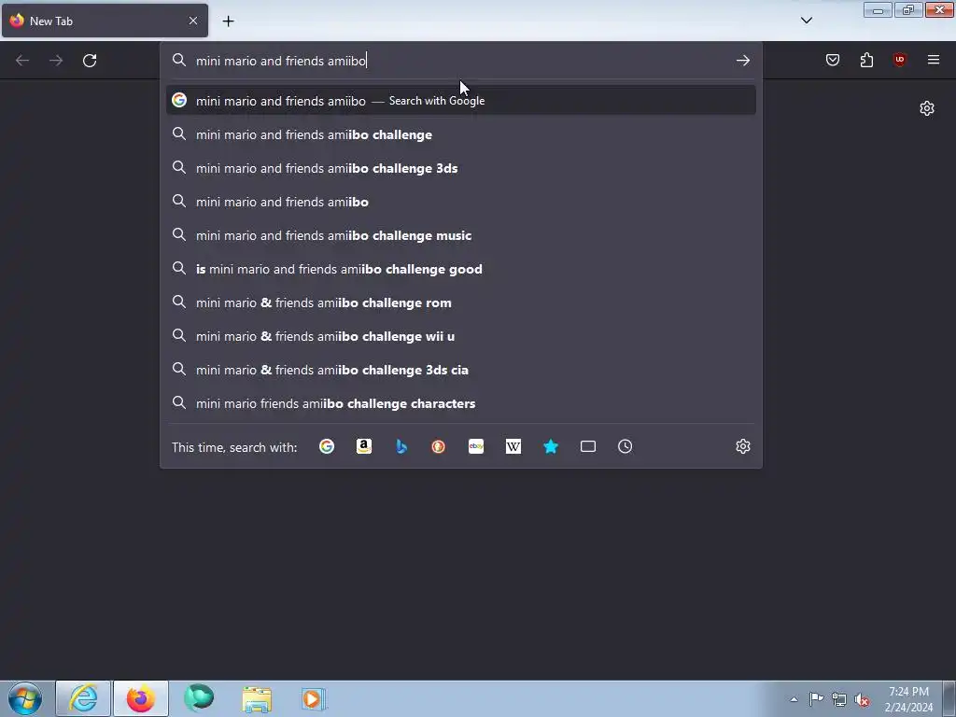The width and height of the screenshot is (956, 717).
Task: Search this time with Google icon
Action: point(327,447)
